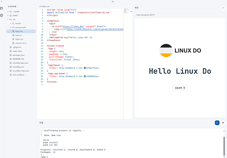Click the Hello Linux Do heading
Screen dimensions: 227x158
tap(180, 71)
